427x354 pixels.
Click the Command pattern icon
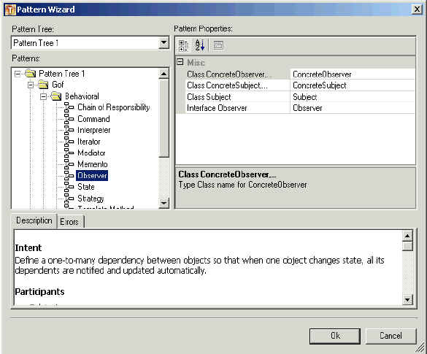point(69,119)
